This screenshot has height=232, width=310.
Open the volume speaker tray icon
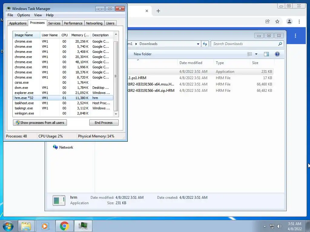point(279,226)
